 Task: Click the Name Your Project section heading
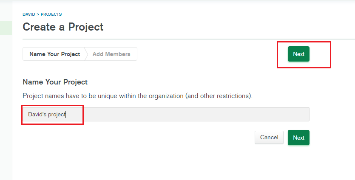tap(55, 82)
